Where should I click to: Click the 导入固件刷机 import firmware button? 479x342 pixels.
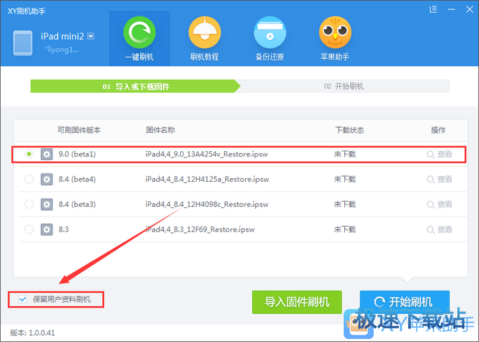click(x=297, y=302)
